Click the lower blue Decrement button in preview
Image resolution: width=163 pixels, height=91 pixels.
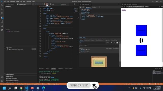[x=141, y=50]
